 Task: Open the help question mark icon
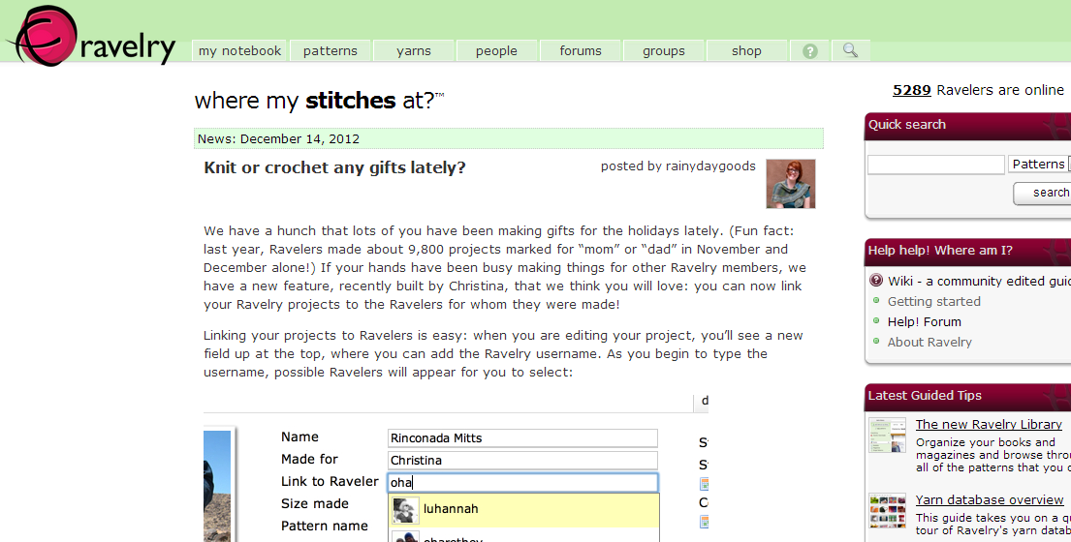810,51
